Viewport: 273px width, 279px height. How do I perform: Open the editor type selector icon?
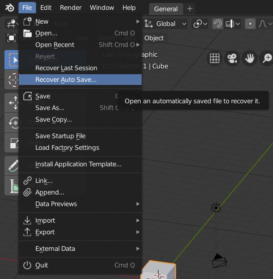point(11,24)
